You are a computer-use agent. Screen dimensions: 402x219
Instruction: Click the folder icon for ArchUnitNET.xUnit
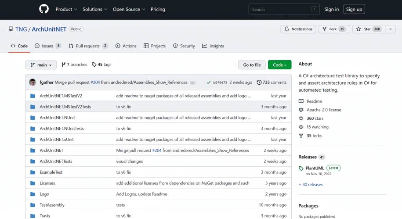33,140
